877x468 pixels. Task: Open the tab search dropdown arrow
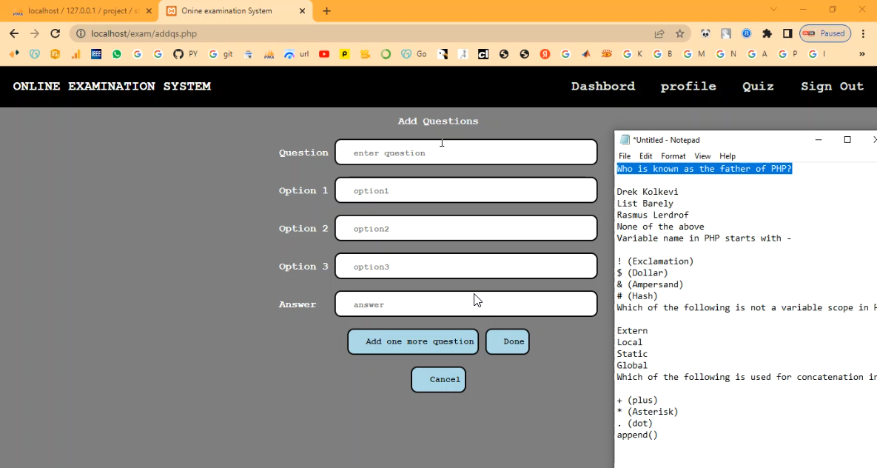point(773,10)
